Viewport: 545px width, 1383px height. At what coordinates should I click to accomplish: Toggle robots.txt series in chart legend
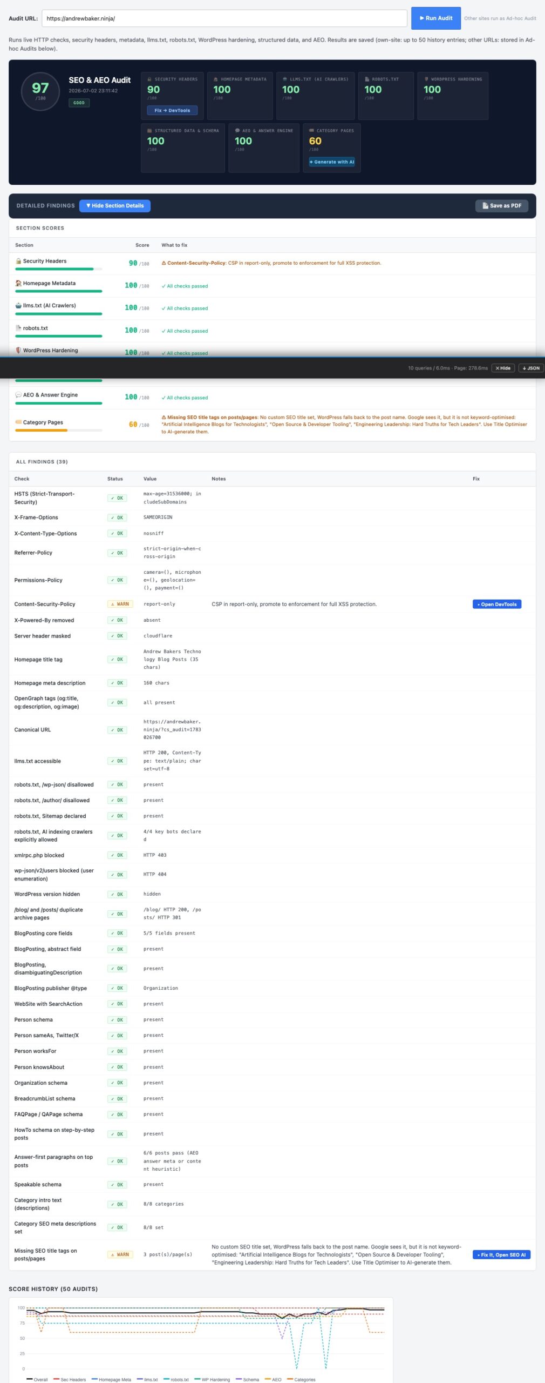click(176, 1379)
